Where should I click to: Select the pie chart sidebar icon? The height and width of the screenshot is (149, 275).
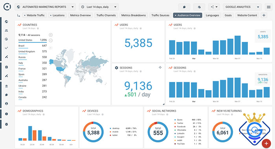click(7, 39)
